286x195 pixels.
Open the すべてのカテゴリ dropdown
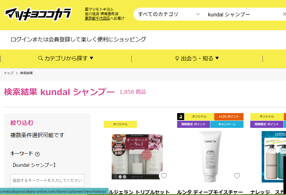coord(169,14)
